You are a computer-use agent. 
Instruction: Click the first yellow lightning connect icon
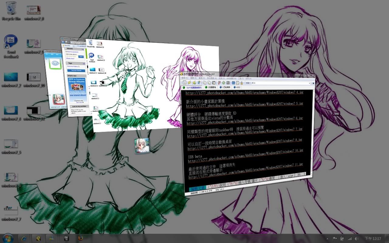pyautogui.click(x=189, y=83)
